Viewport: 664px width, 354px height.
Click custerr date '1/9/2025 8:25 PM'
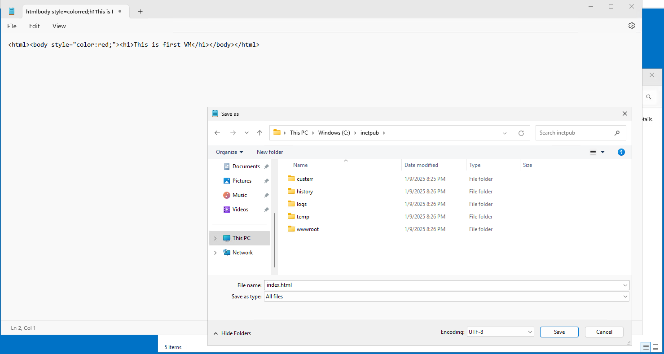[x=425, y=179]
